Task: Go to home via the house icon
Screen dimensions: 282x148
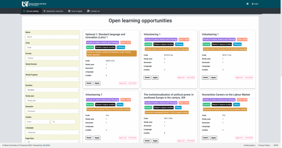Action: (x=247, y=4)
